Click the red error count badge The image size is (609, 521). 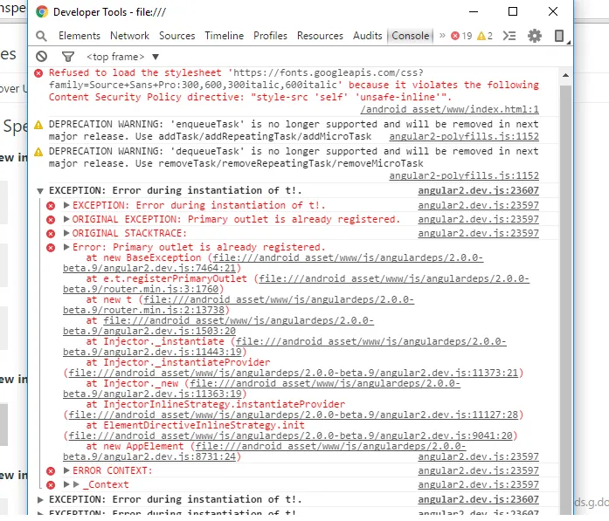pyautogui.click(x=461, y=36)
